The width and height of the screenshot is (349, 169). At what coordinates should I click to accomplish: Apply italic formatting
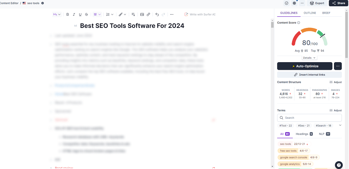click(74, 14)
